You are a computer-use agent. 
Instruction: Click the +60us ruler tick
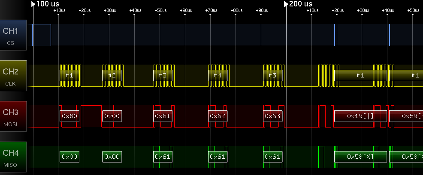tap(185, 10)
